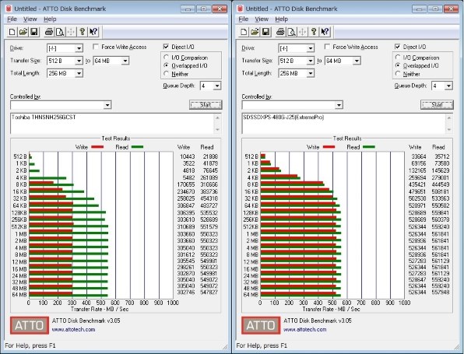Open Controlled by dropdown in right window
The image size is (464, 354).
click(339, 105)
